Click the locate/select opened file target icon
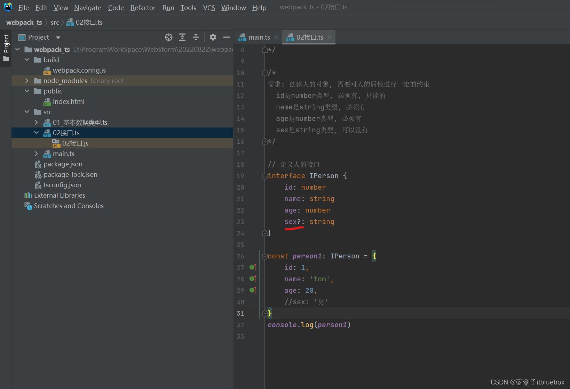 [x=169, y=37]
